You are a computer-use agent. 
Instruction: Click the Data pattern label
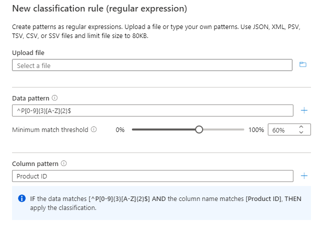pos(31,98)
